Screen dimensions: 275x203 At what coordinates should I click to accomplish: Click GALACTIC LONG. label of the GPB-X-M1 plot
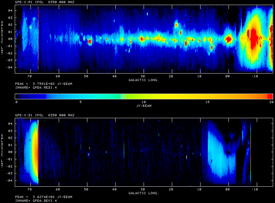tap(144, 80)
